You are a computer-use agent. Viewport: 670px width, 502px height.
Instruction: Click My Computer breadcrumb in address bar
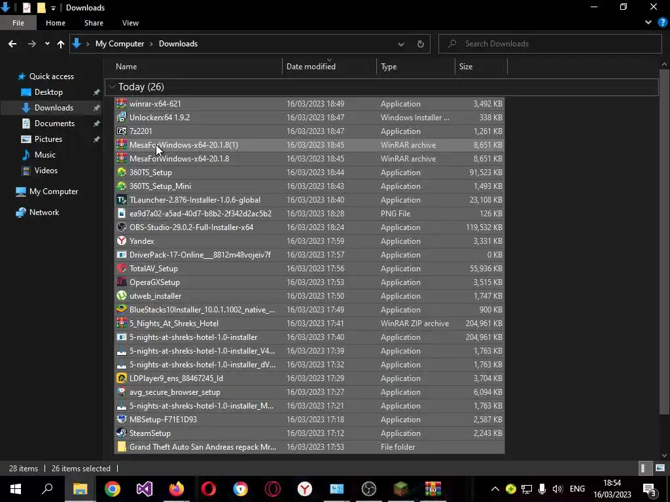point(120,44)
